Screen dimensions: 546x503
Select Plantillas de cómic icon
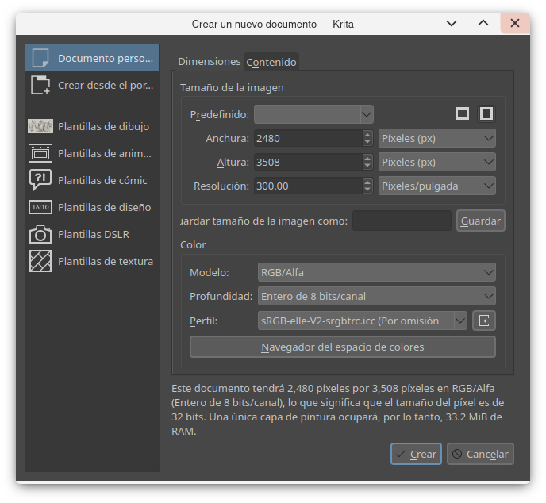pyautogui.click(x=40, y=180)
